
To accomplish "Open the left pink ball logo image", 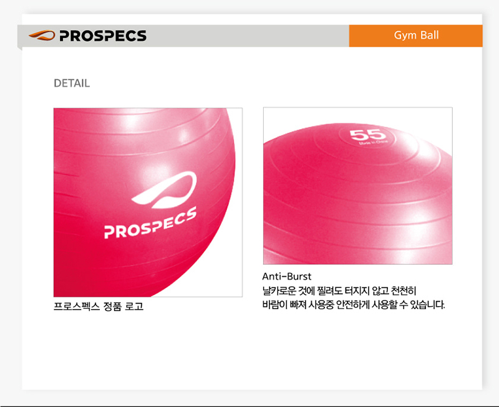I will pos(148,202).
